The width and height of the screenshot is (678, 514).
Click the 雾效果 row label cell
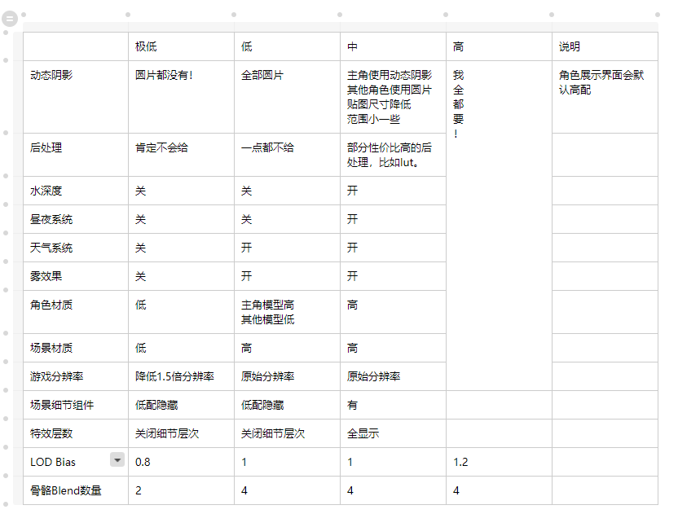click(x=76, y=276)
